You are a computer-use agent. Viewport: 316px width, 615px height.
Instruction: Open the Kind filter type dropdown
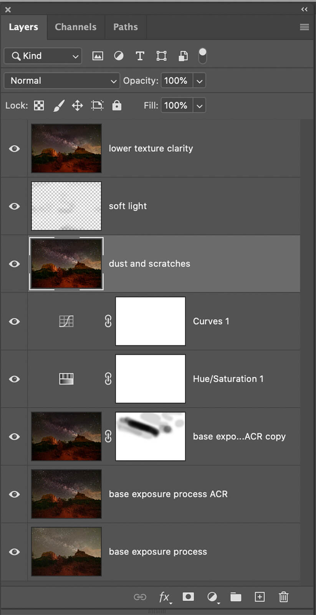(x=43, y=56)
